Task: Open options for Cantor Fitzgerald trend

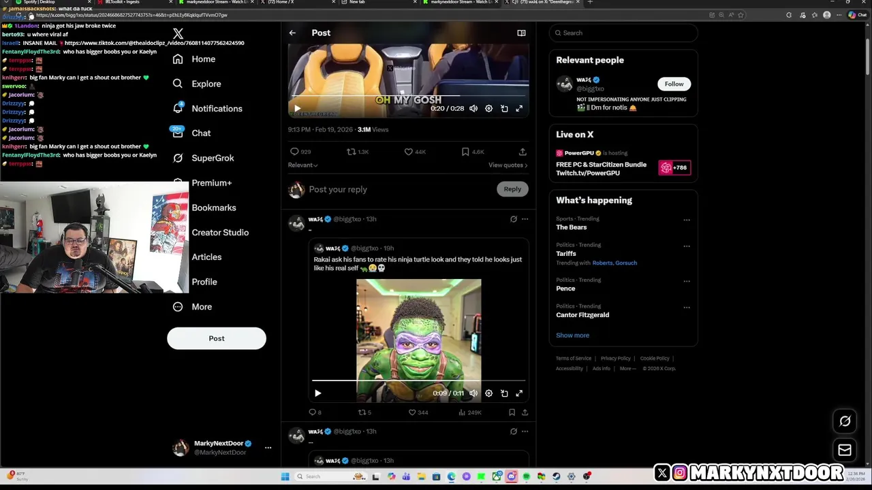Action: [687, 308]
